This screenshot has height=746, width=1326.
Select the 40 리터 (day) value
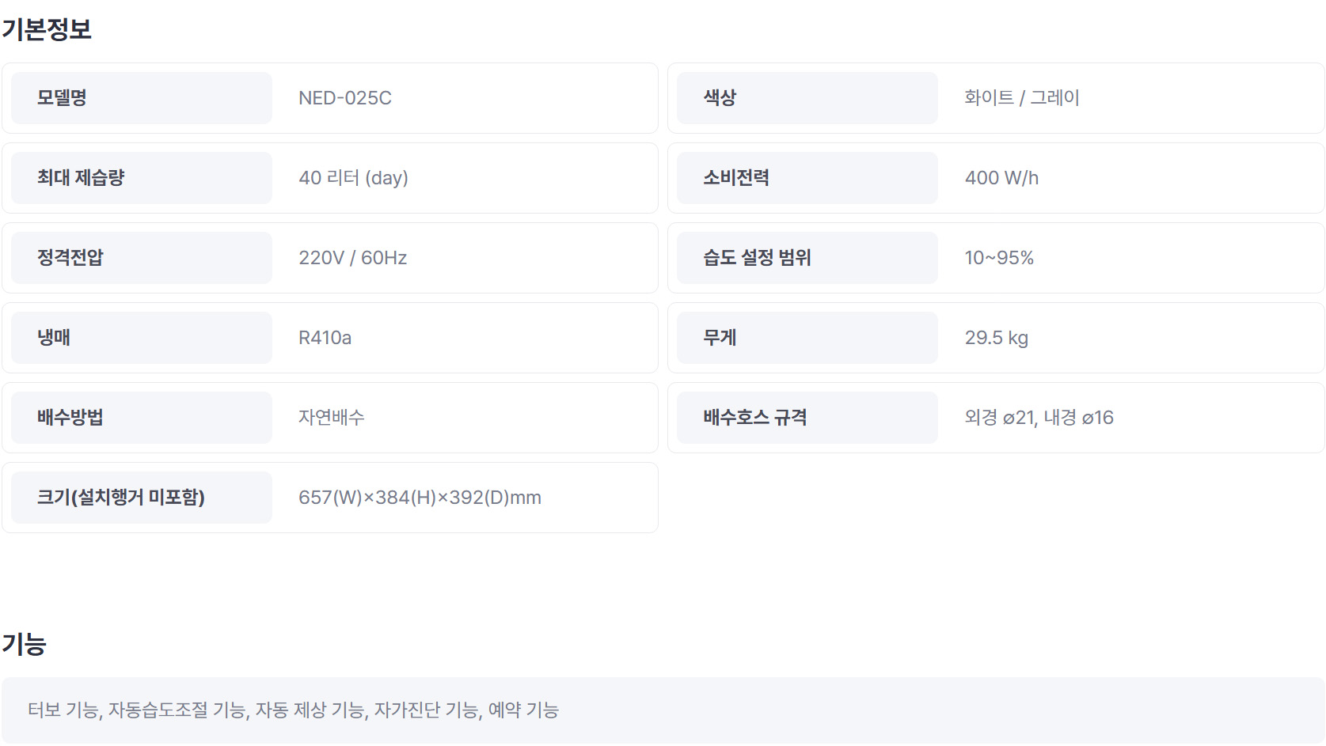[353, 178]
